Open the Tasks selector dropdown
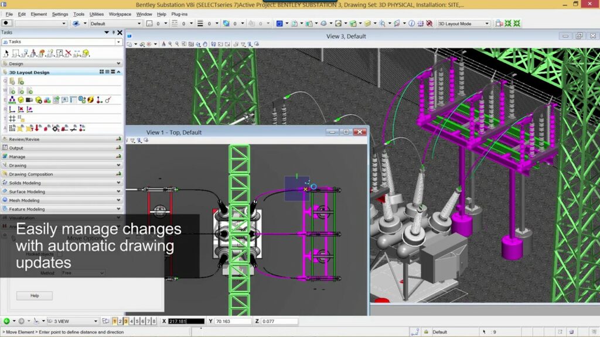The height and width of the screenshot is (337, 600). 118,42
